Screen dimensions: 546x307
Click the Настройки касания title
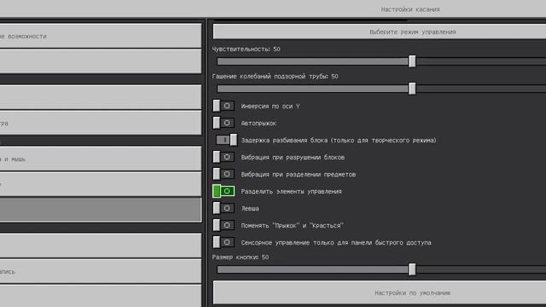click(x=410, y=9)
